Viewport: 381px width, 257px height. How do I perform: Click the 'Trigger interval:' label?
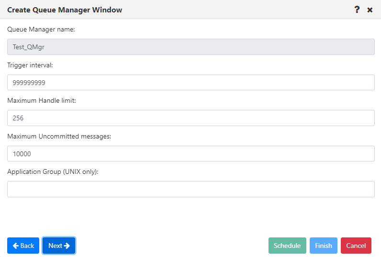click(x=30, y=65)
